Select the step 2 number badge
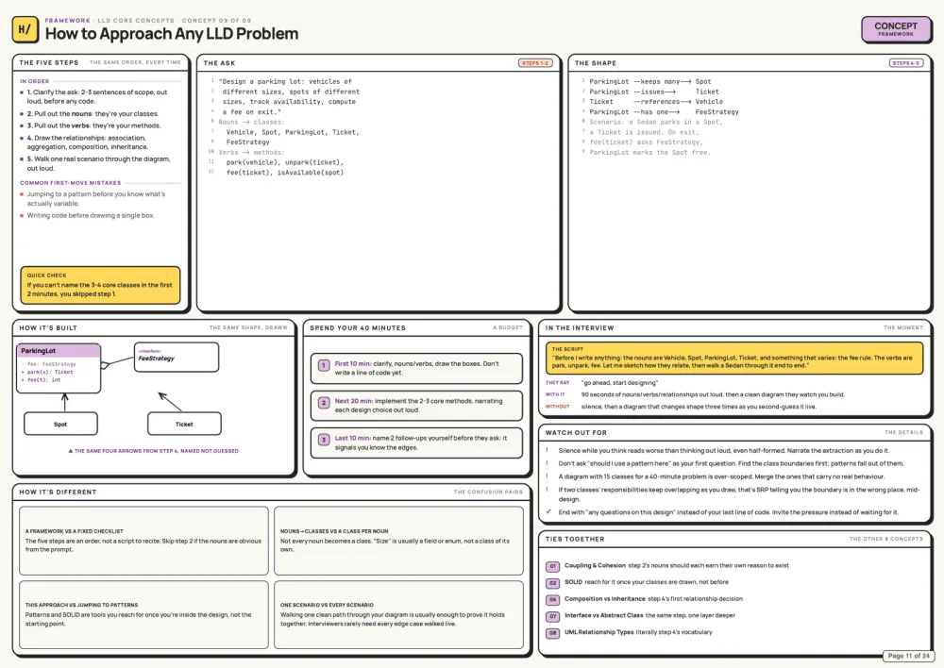 click(x=323, y=403)
